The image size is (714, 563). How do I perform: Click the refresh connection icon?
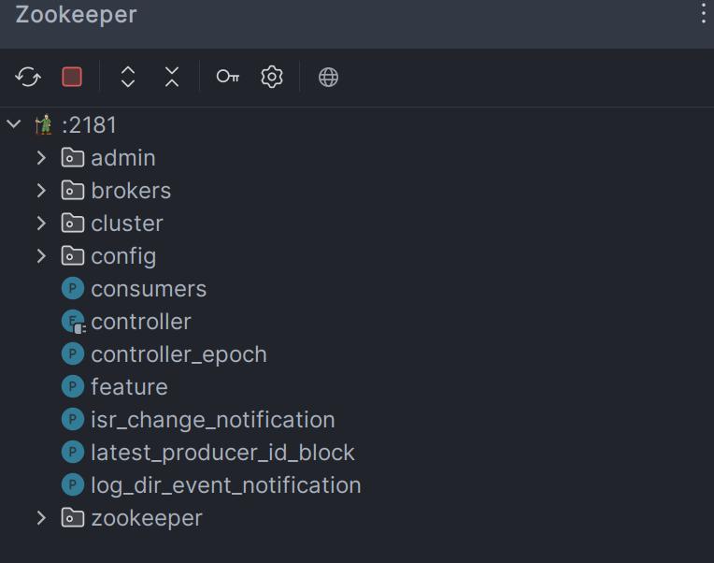click(28, 77)
